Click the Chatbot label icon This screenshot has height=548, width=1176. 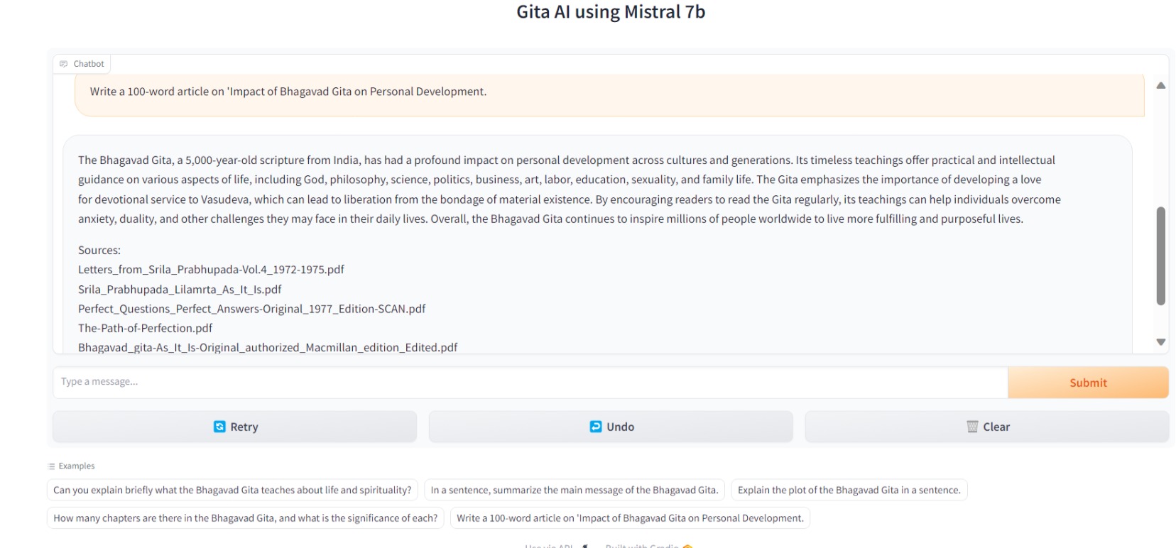(64, 64)
